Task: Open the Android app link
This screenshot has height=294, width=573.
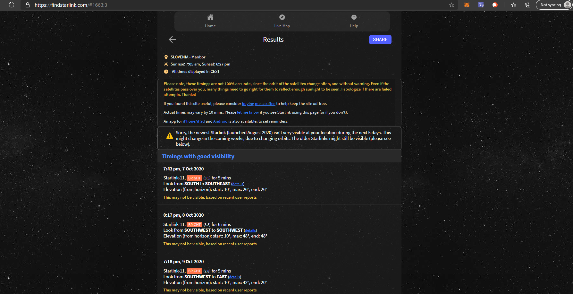Action: [220, 121]
